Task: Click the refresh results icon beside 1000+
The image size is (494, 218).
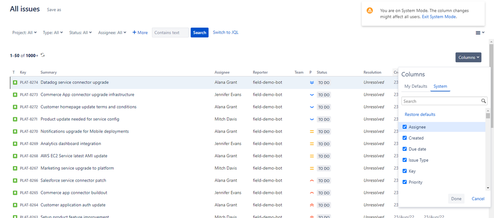Action: pyautogui.click(x=43, y=55)
